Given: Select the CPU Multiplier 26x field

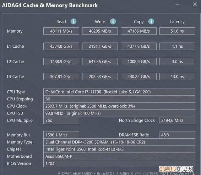Looking at the screenshot, I should (x=61, y=120).
